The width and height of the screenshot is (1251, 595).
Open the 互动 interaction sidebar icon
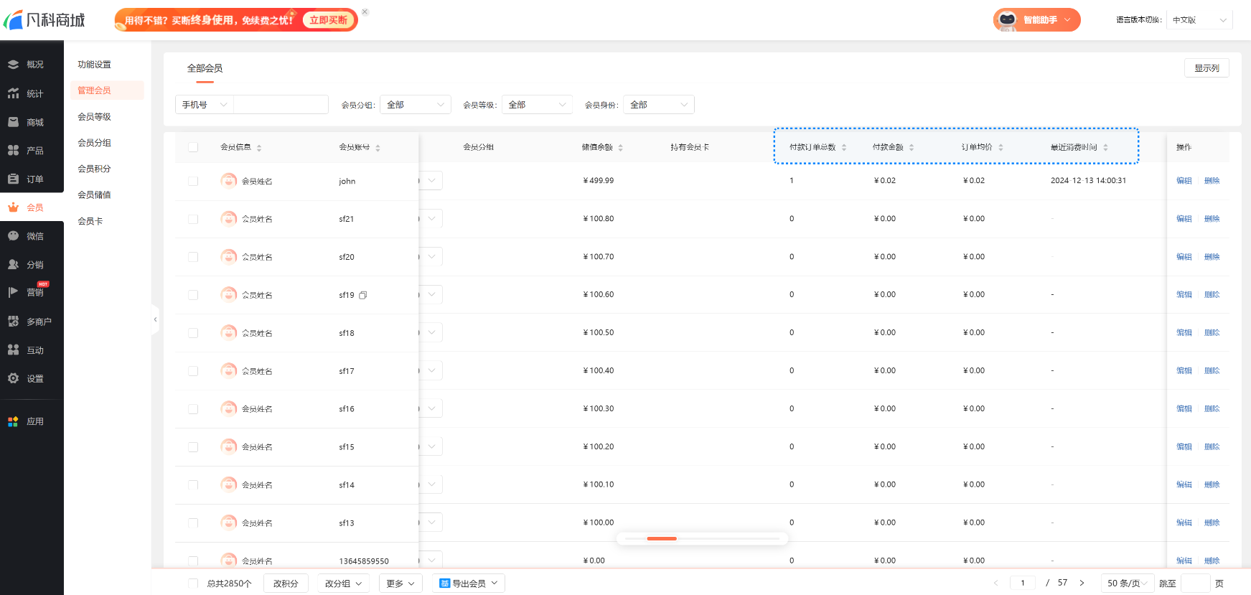(x=13, y=350)
